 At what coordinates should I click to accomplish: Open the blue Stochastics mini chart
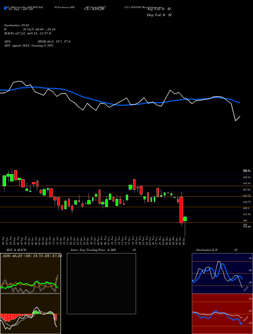(x=222, y=273)
